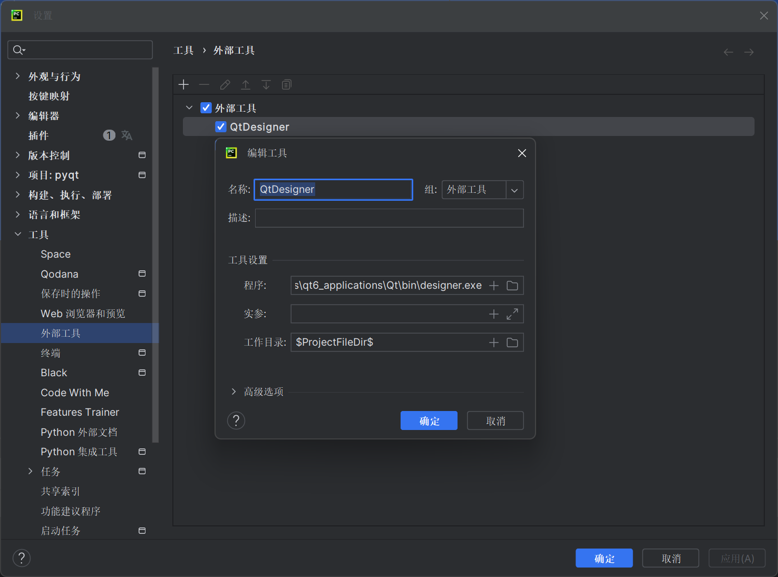This screenshot has width=778, height=577.
Task: Click 工具 in the breadcrumb path
Action: click(x=183, y=51)
